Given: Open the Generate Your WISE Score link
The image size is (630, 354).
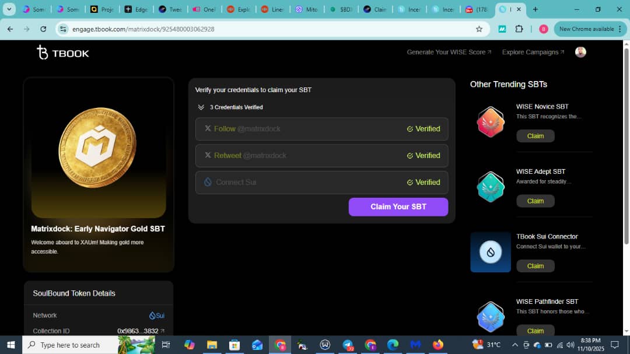Looking at the screenshot, I should pyautogui.click(x=449, y=52).
